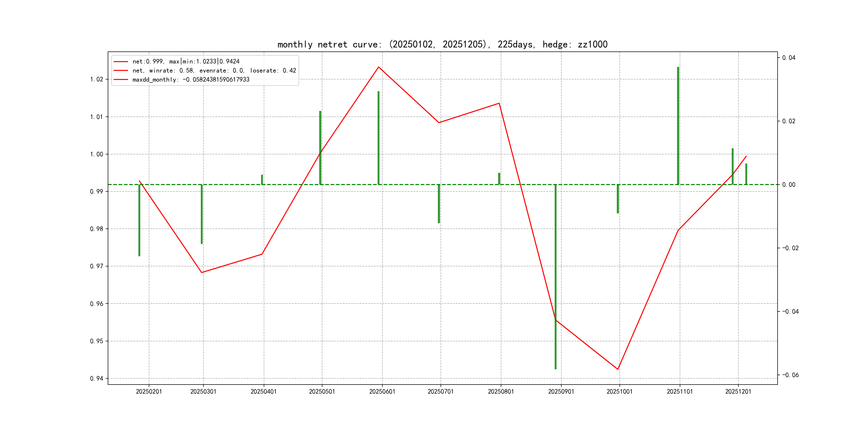
Task: Click the x-axis label 20250201
Action: click(149, 391)
